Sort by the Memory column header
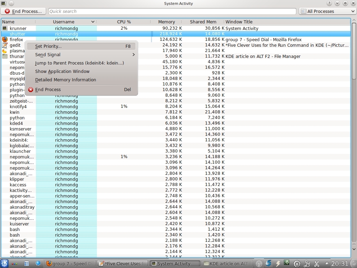The width and height of the screenshot is (357, 268). [x=166, y=22]
